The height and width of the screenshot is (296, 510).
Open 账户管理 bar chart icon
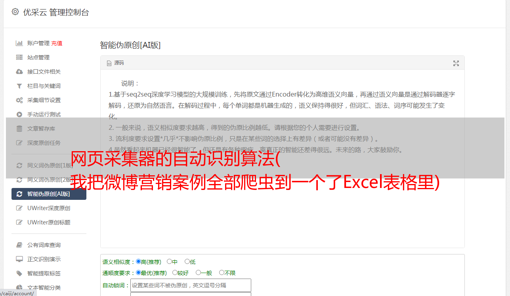pyautogui.click(x=19, y=43)
